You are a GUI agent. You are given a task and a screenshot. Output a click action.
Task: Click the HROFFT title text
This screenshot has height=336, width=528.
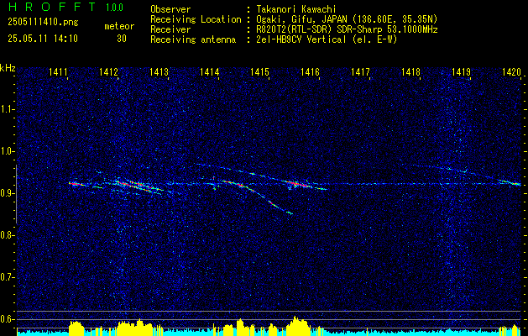point(52,7)
